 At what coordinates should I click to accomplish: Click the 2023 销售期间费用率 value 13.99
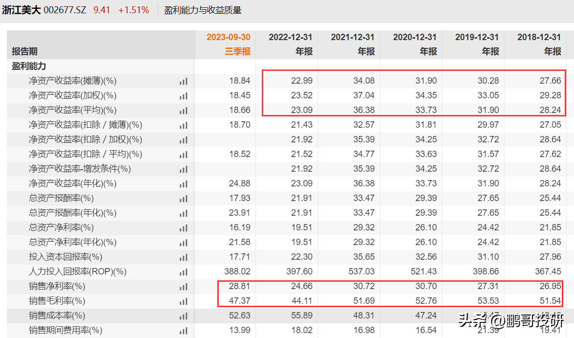(x=240, y=330)
